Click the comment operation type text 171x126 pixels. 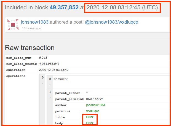click(61, 79)
